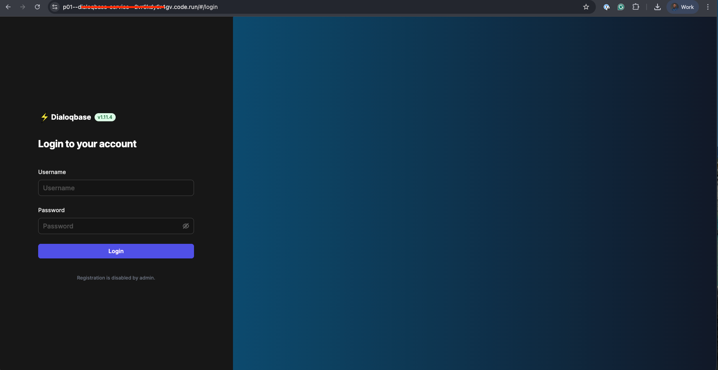Open the Work profile menu
718x370 pixels.
pos(683,7)
